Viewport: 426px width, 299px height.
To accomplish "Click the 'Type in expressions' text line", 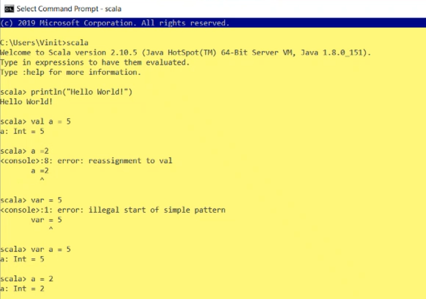I will (x=94, y=62).
